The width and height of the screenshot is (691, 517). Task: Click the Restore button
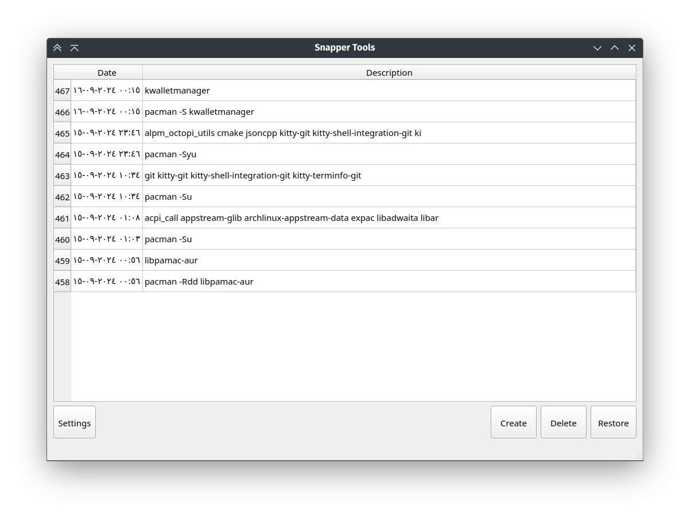(x=613, y=422)
